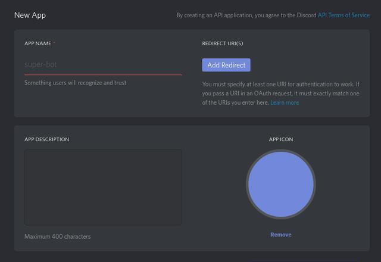
Task: Click the APP ICON label
Action: point(281,139)
